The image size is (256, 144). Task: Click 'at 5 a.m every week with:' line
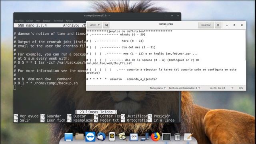[x=41, y=58]
